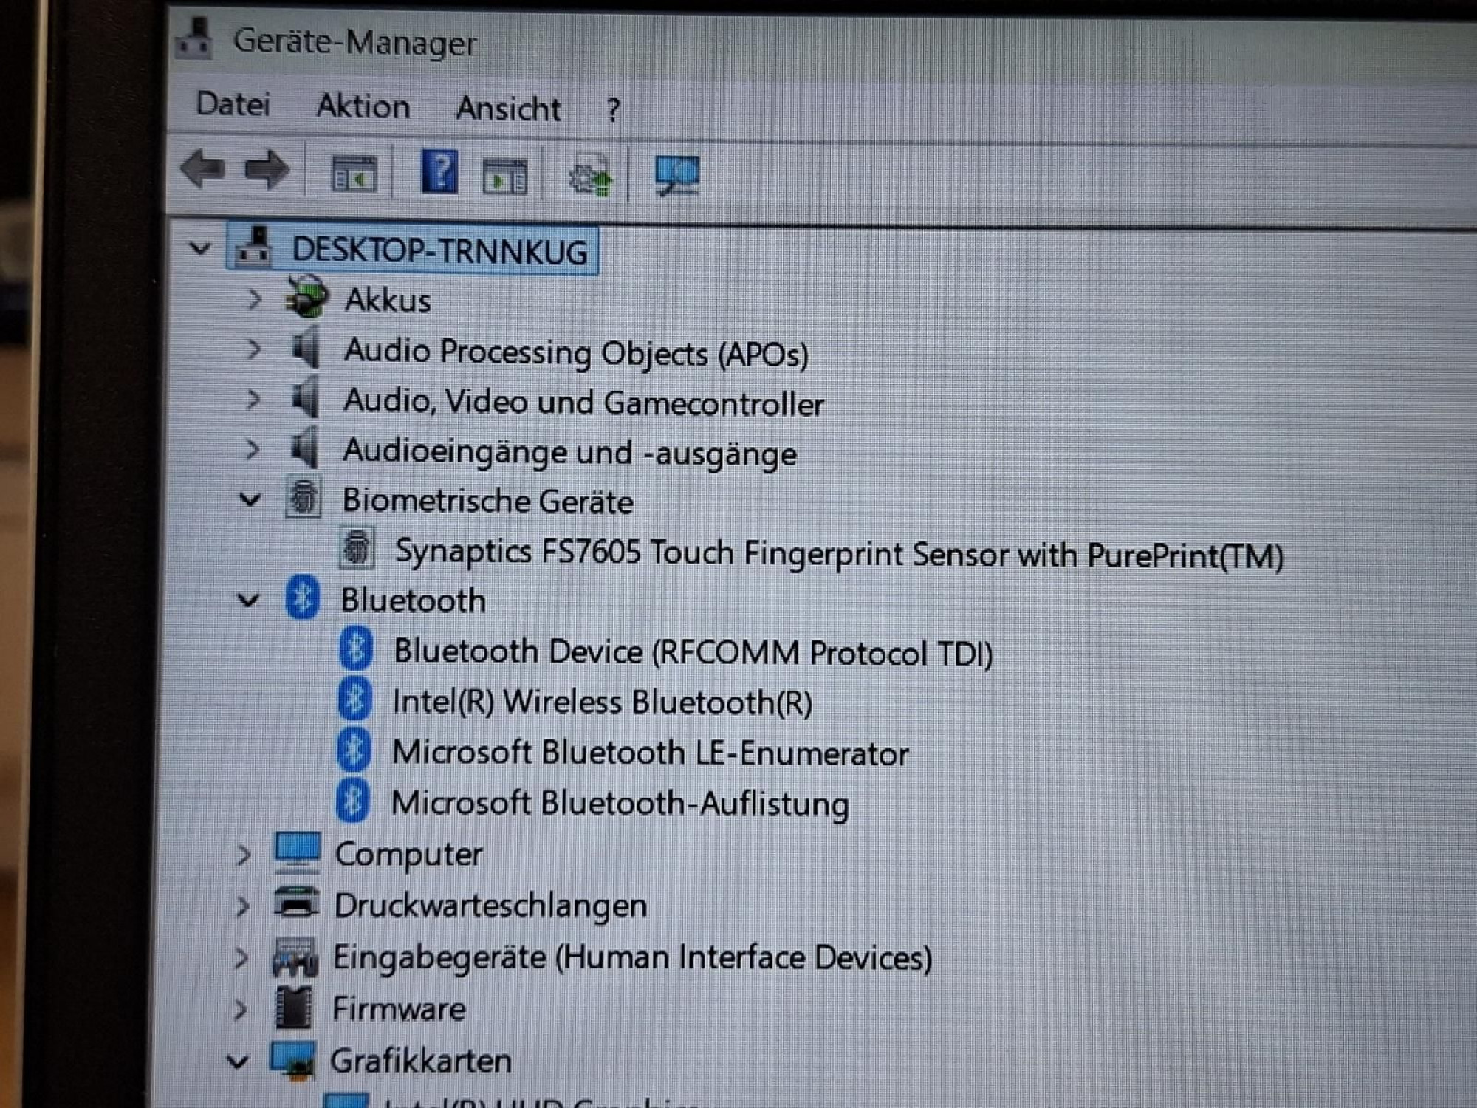Click the Bluetooth category icon
This screenshot has height=1108, width=1477.
(302, 598)
